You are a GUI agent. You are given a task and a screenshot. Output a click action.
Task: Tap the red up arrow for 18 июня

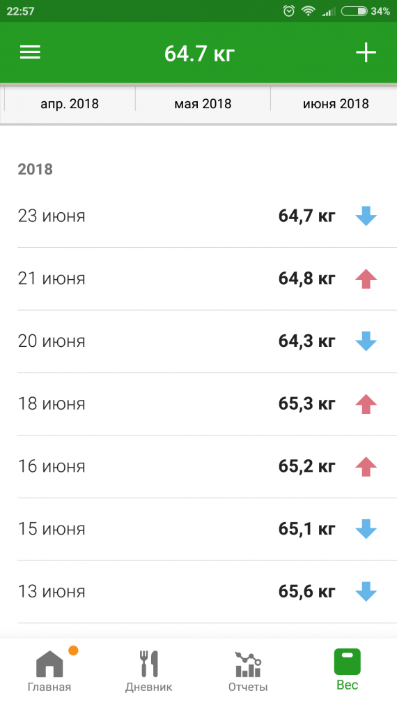(x=366, y=404)
